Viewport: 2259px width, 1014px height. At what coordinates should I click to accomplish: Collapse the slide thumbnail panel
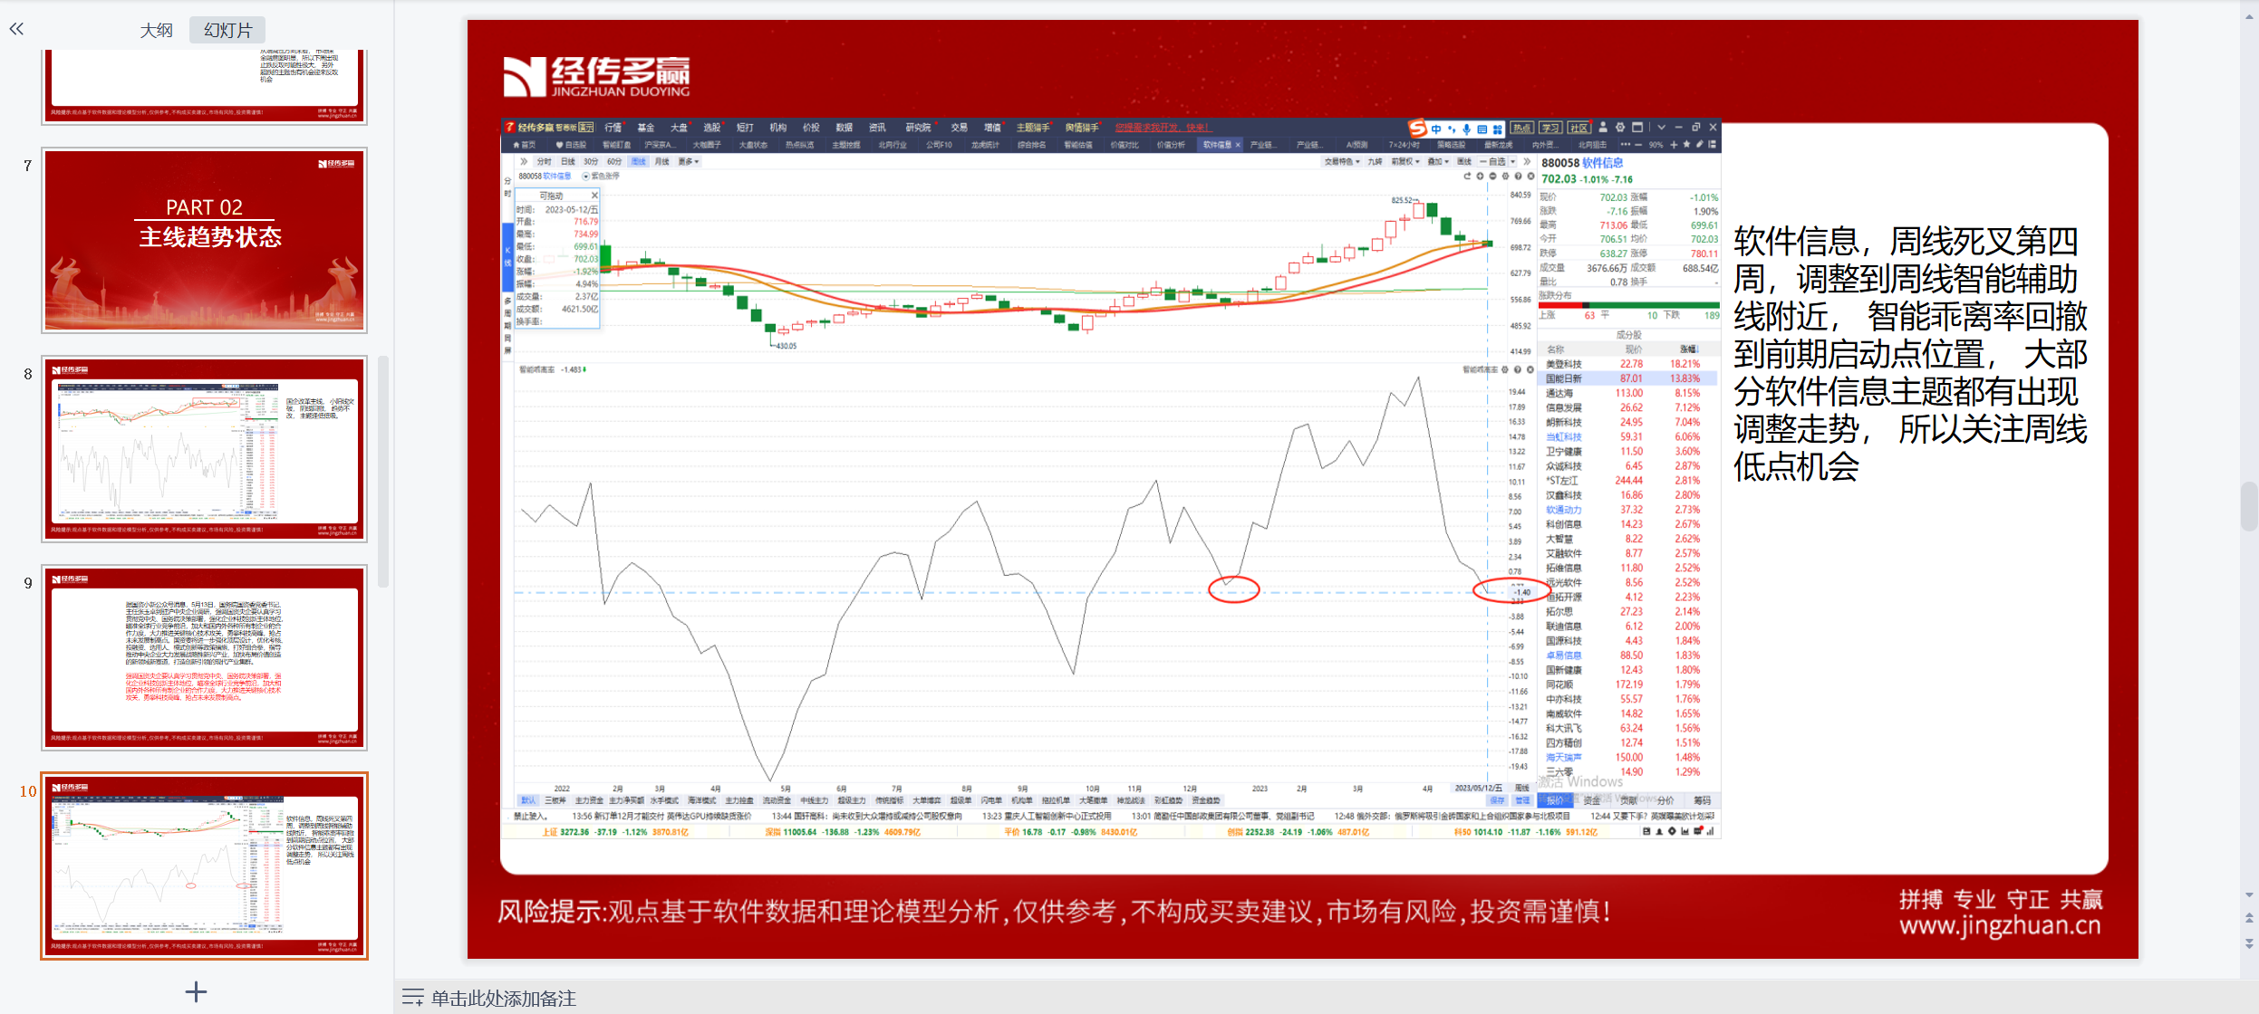(16, 29)
